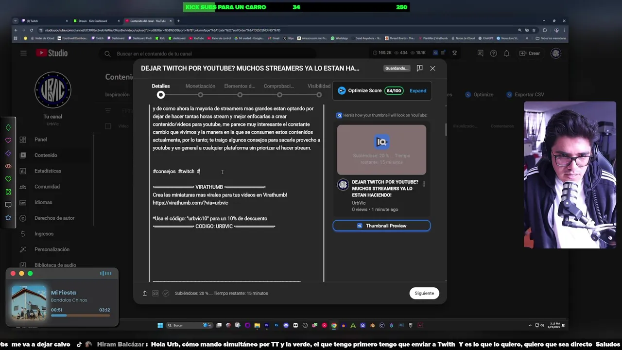Close the video upload dialog

(432, 69)
